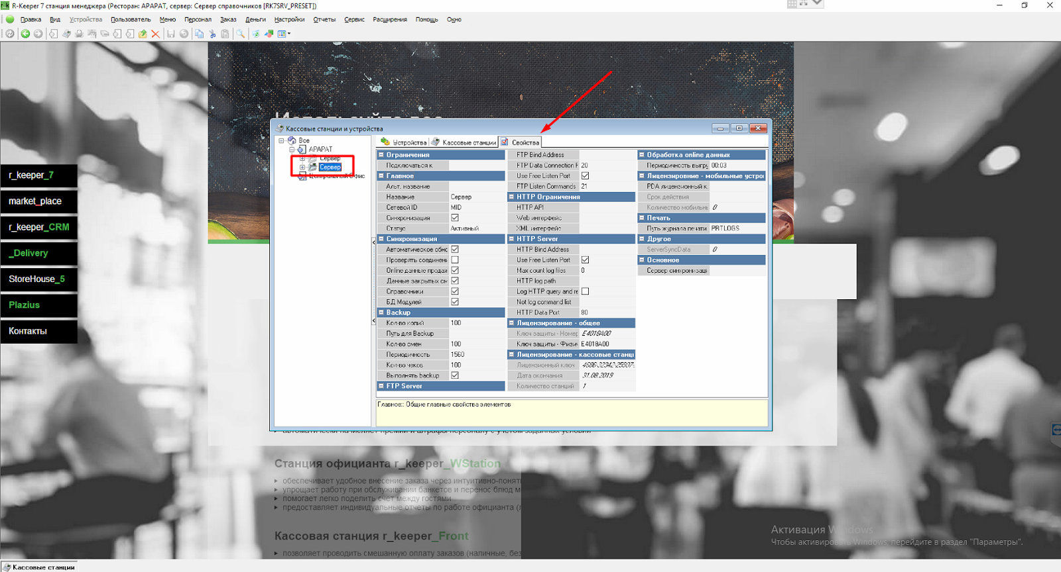
Task: Toggle Данные закрытых смен checkbox
Action: pyautogui.click(x=455, y=281)
